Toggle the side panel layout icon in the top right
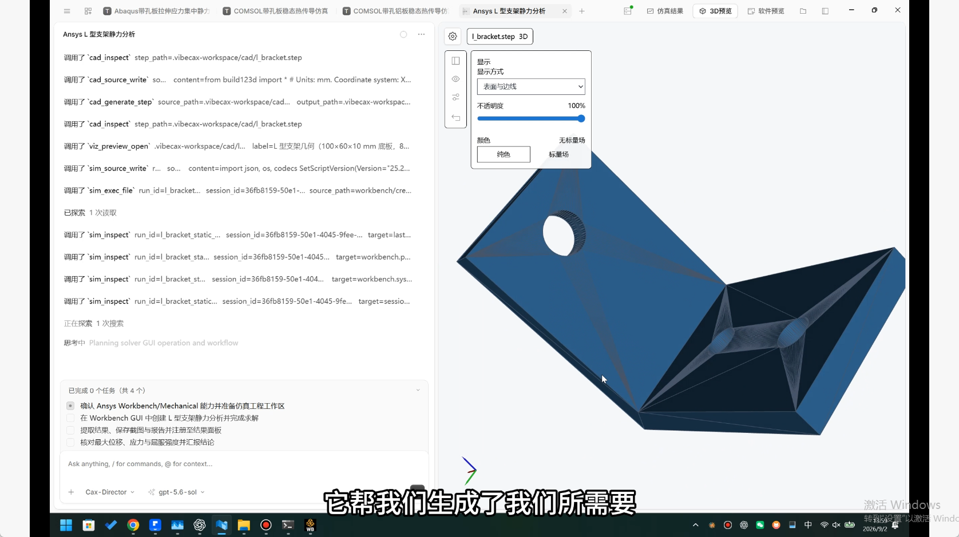Screen dimensions: 959x537 tap(825, 11)
